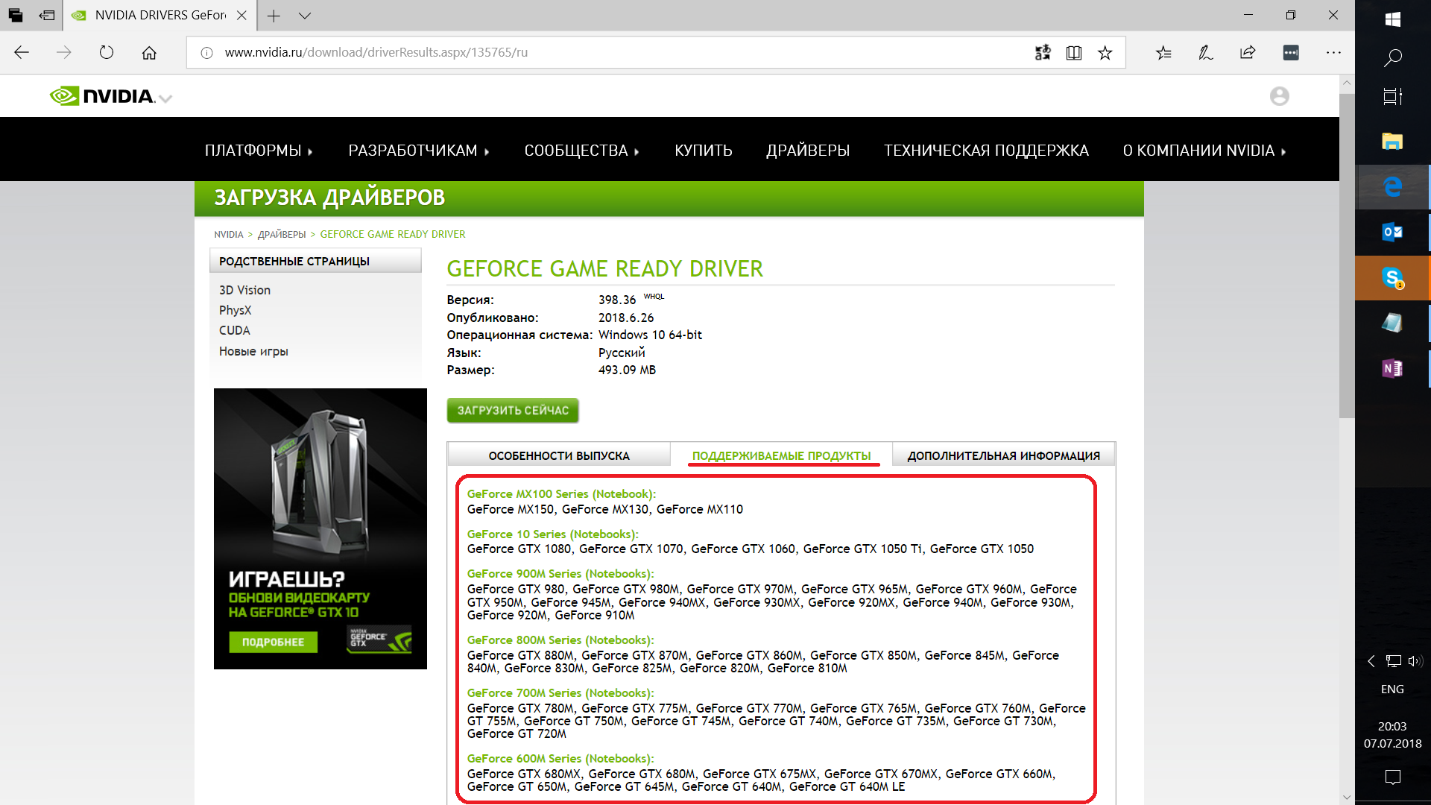Click the NVIDIA logo
This screenshot has height=805, width=1431.
102,96
